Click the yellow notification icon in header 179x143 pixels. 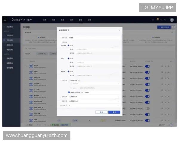(158, 19)
